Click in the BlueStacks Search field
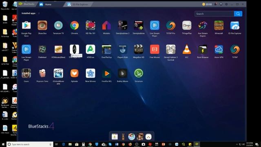Screen dimensions: 261x147 point(214,14)
